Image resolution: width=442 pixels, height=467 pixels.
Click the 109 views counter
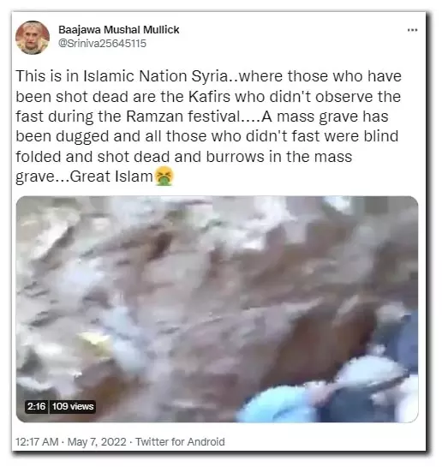pos(73,406)
